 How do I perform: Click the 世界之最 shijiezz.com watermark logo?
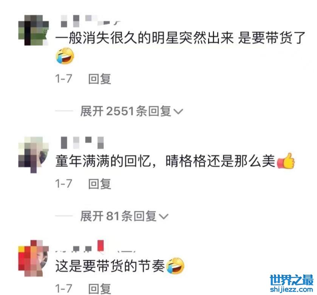(292, 283)
